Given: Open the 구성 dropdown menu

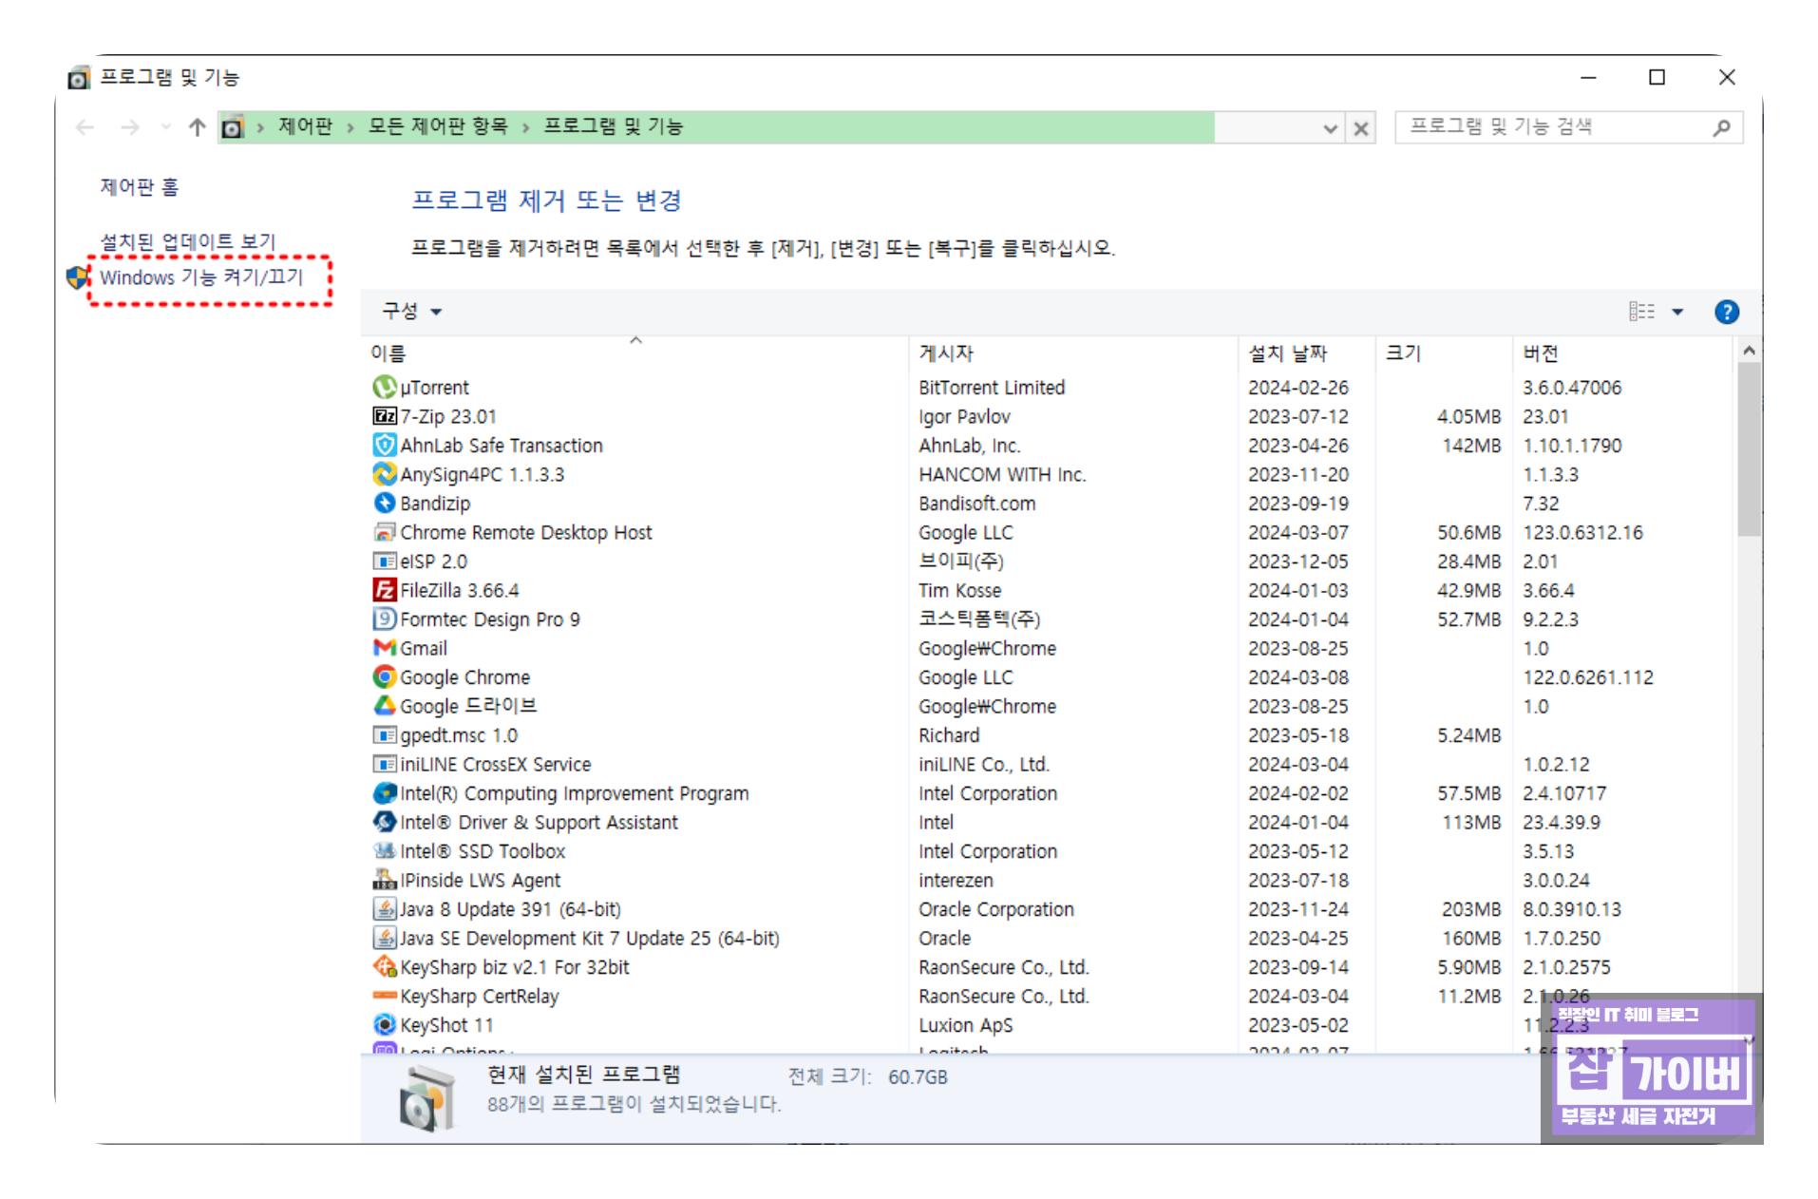Looking at the screenshot, I should click(411, 311).
